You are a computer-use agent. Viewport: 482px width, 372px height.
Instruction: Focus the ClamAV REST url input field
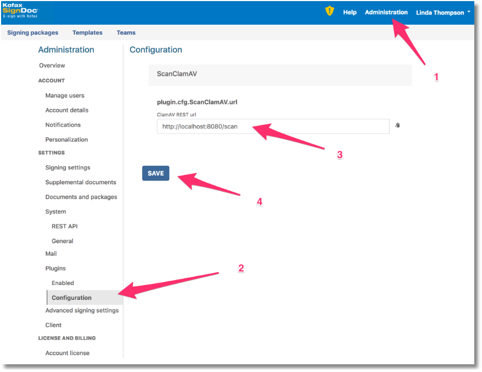[x=272, y=127]
